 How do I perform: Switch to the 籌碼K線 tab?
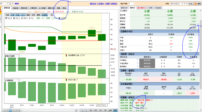[7, 8]
